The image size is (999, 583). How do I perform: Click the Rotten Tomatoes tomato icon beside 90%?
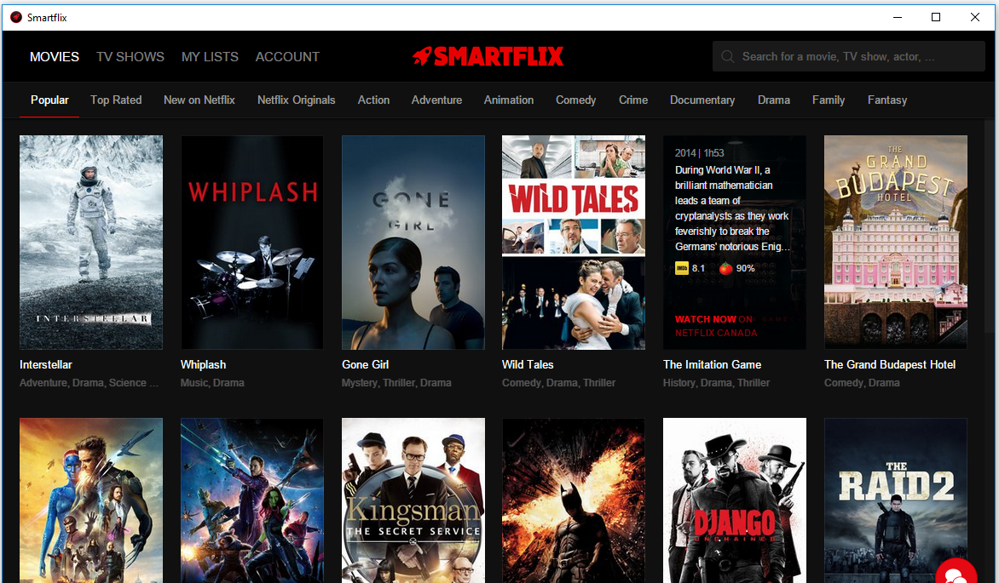(x=725, y=268)
